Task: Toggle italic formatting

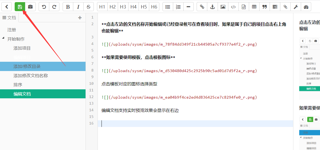Action: [78, 7]
